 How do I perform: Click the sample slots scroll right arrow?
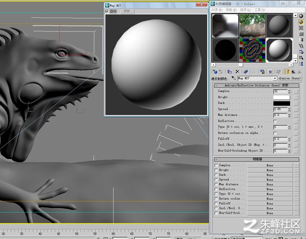coord(291,65)
